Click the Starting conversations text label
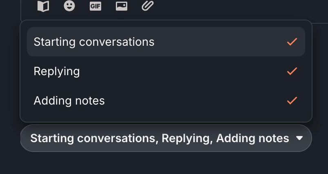This screenshot has height=174, width=328. 94,42
